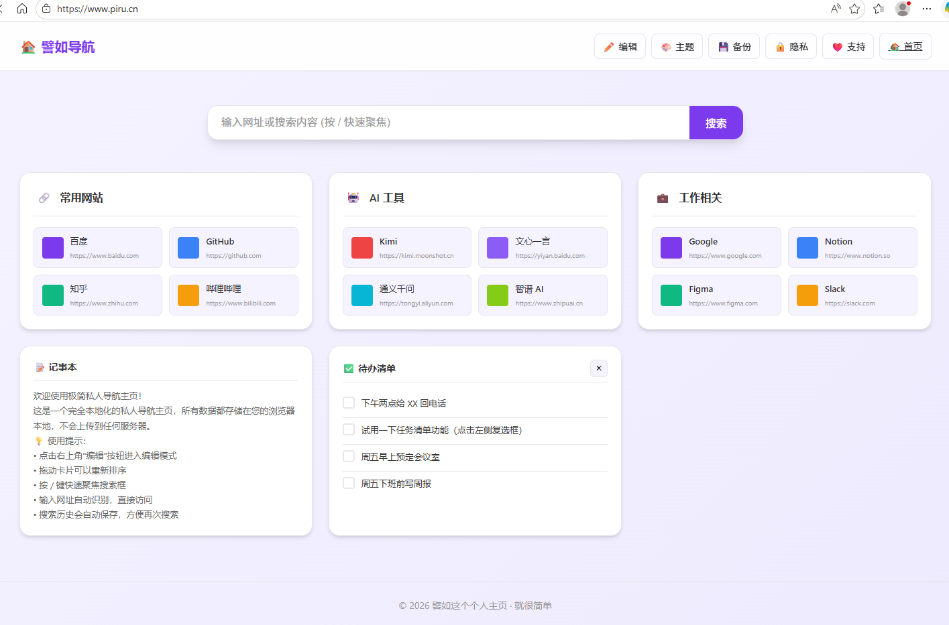This screenshot has height=625, width=949.
Task: Click the 编辑 edit button
Action: (x=620, y=47)
